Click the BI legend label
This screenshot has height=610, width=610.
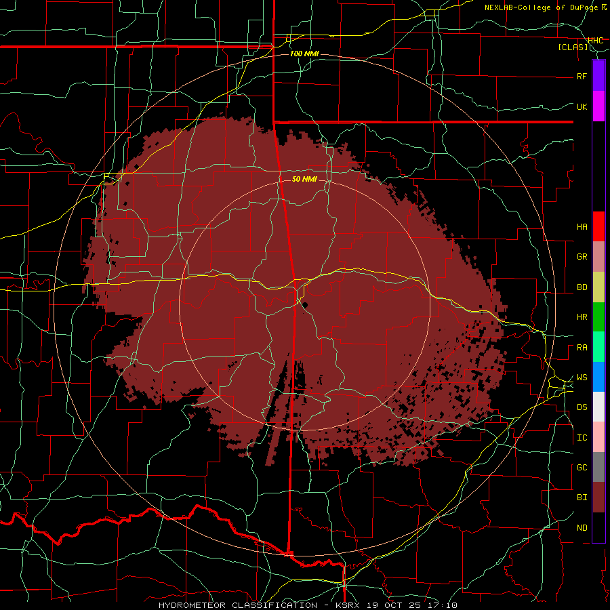tap(582, 497)
